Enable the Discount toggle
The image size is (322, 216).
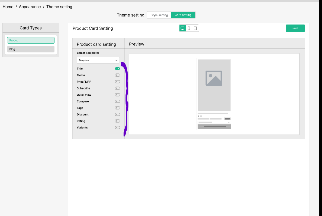click(117, 115)
